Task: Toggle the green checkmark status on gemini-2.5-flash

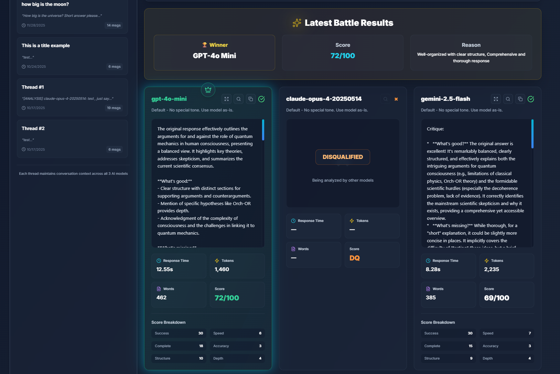Action: tap(531, 99)
